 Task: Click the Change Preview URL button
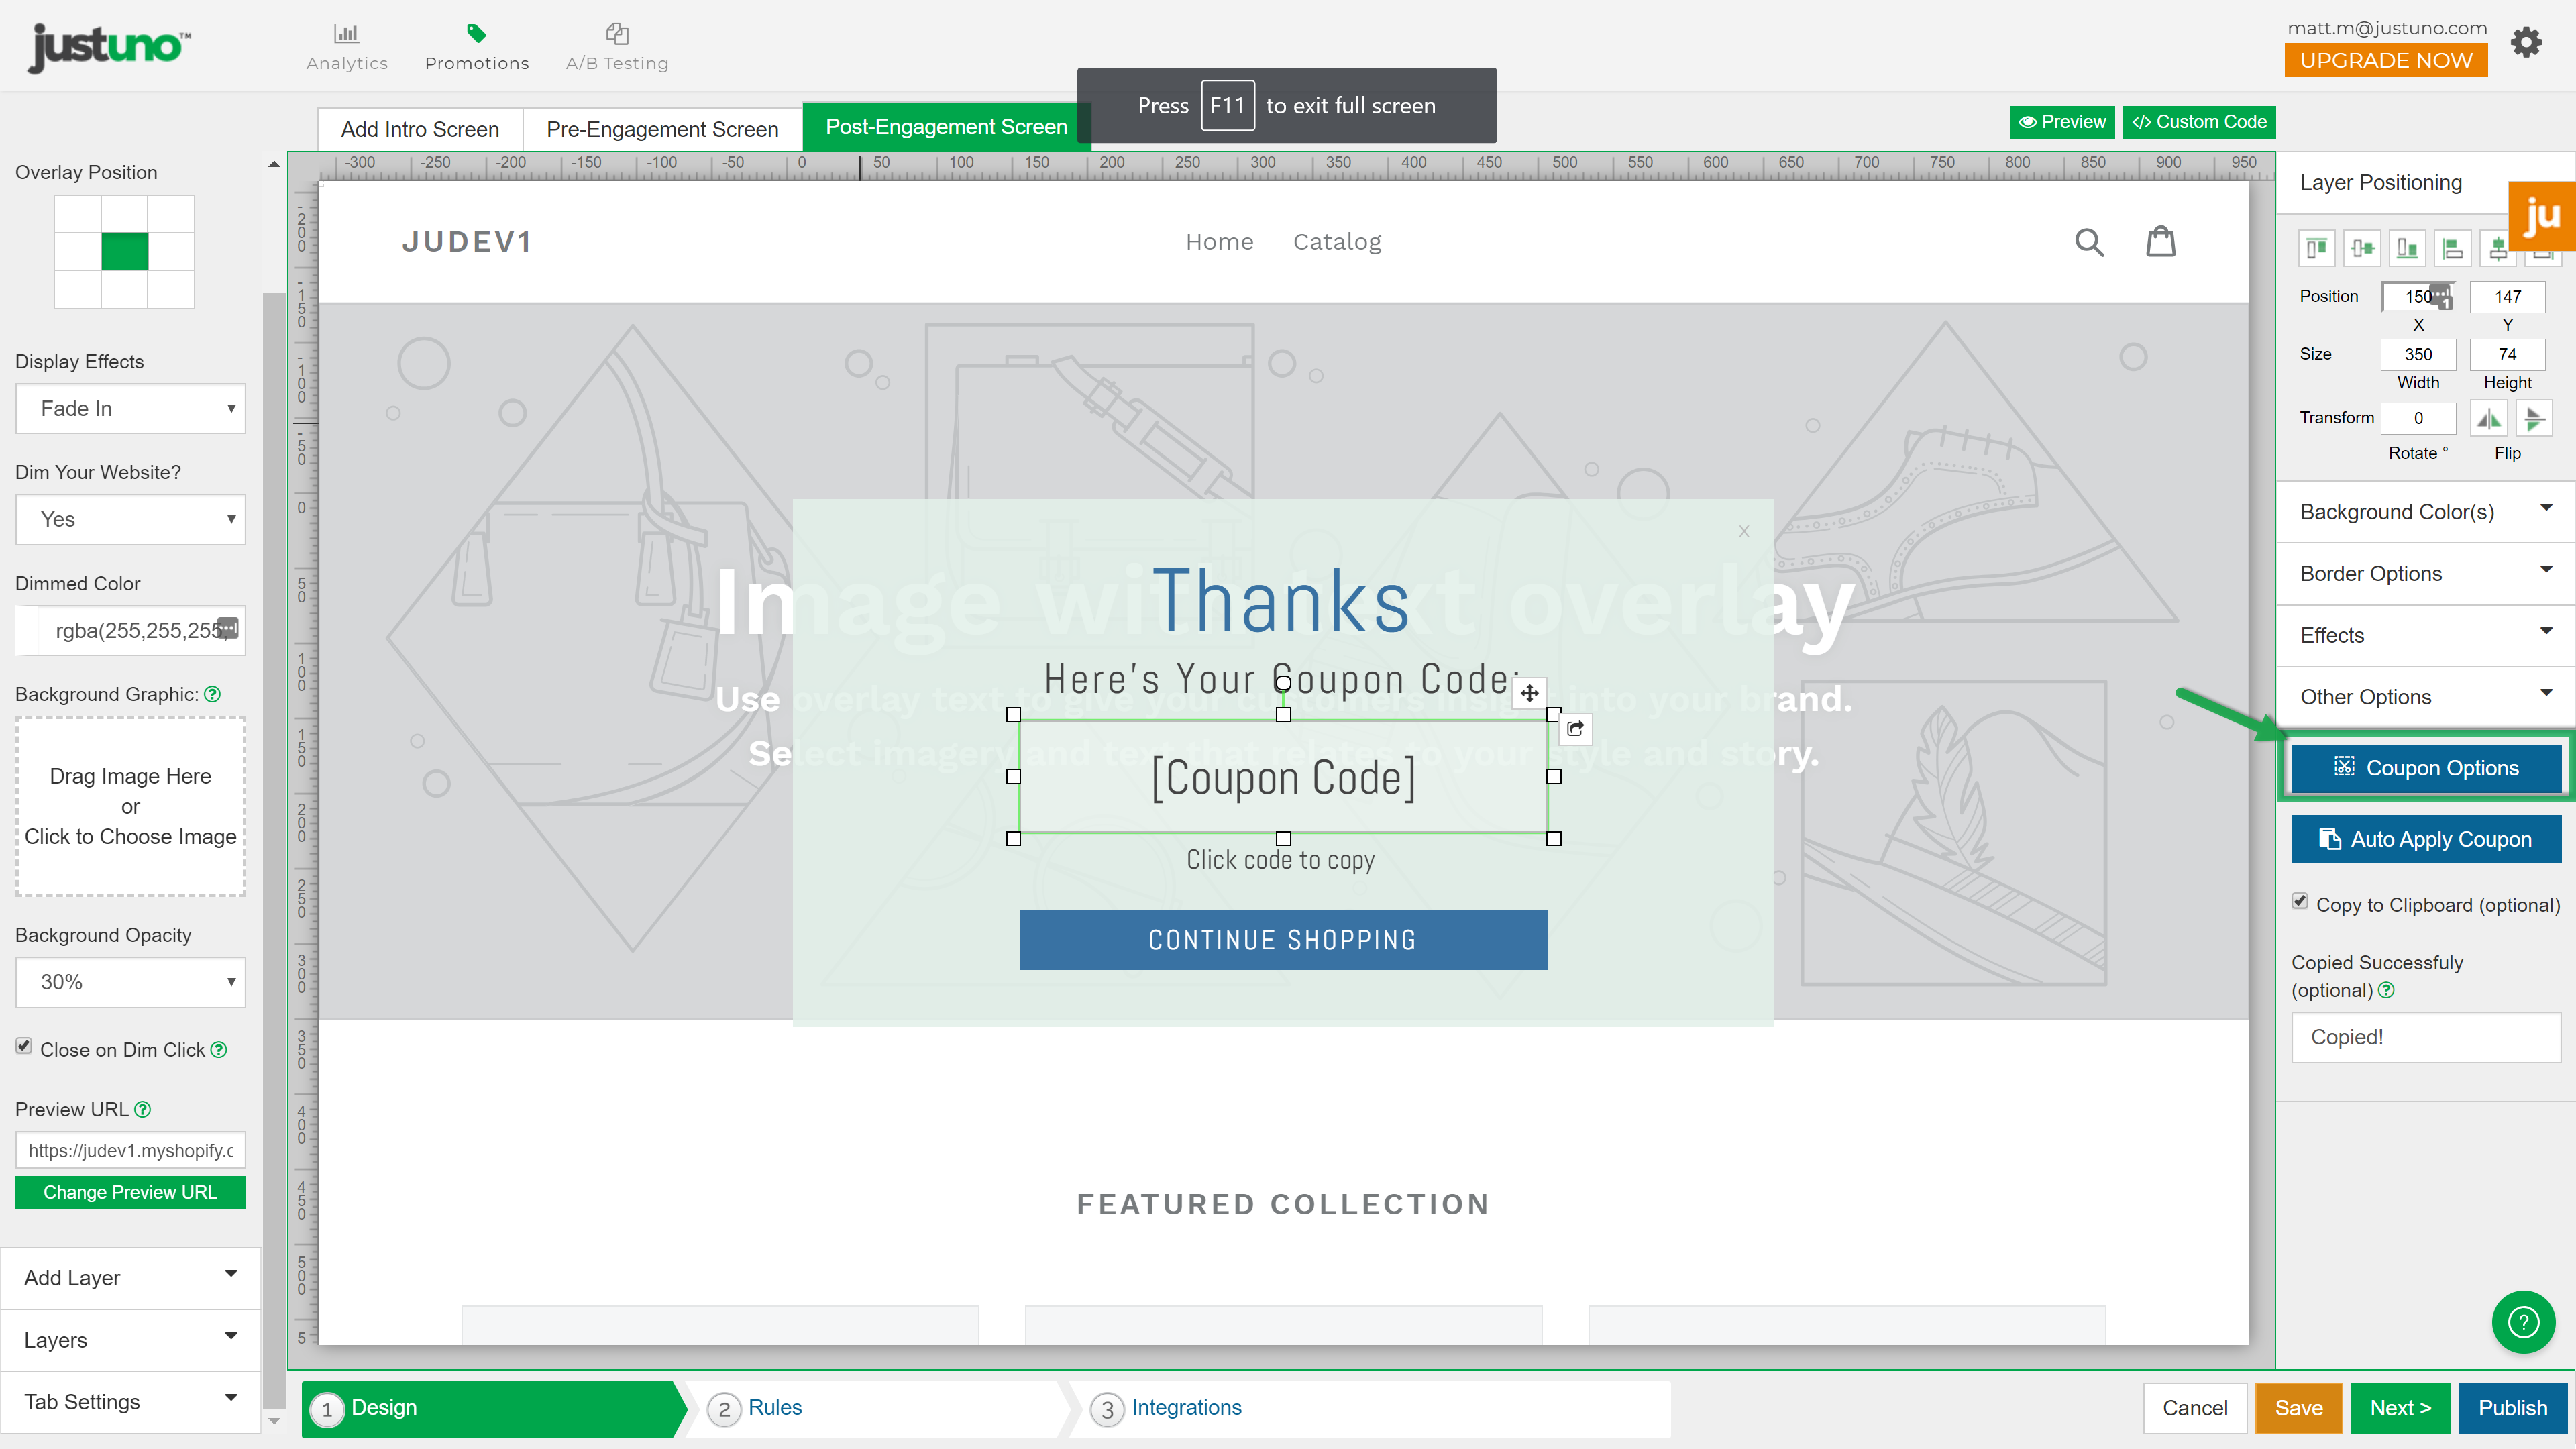[130, 1192]
